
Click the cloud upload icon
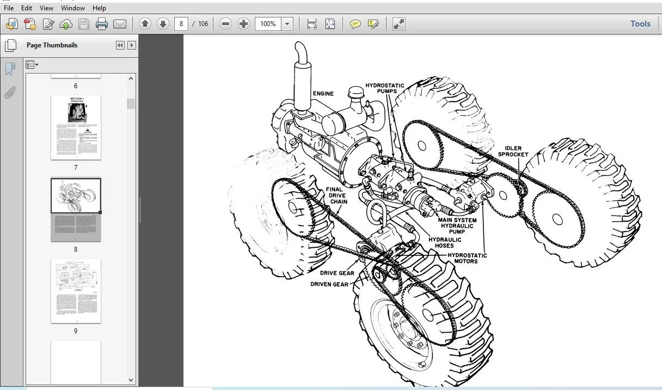[x=66, y=24]
